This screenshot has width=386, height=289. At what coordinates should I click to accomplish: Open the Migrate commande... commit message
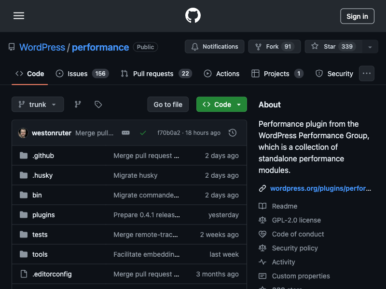[x=146, y=195]
